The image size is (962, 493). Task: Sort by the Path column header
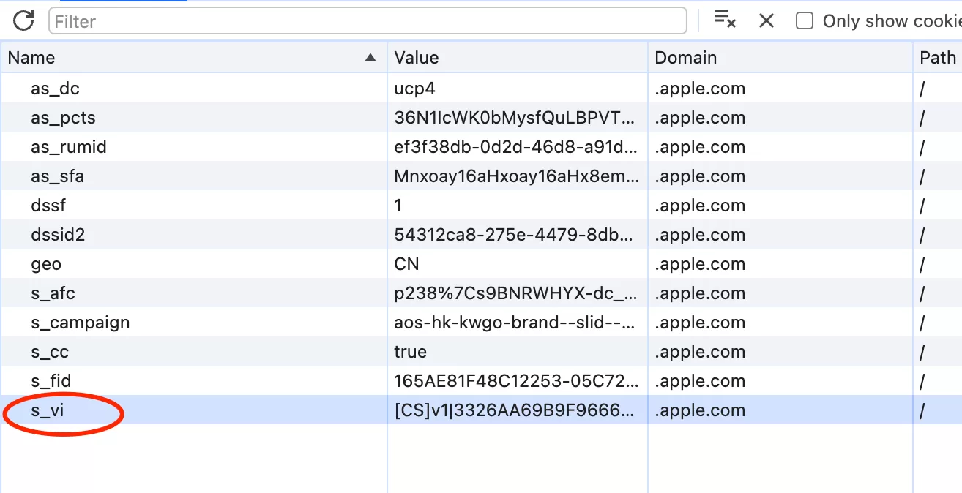(x=938, y=58)
